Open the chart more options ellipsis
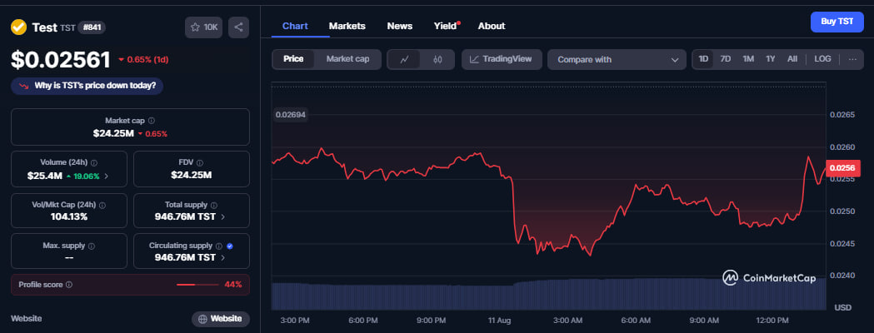Screen dimensions: 874x333 pos(852,59)
